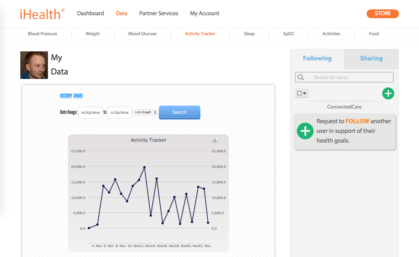Expand the arrow beside the selection checkbox

point(305,93)
